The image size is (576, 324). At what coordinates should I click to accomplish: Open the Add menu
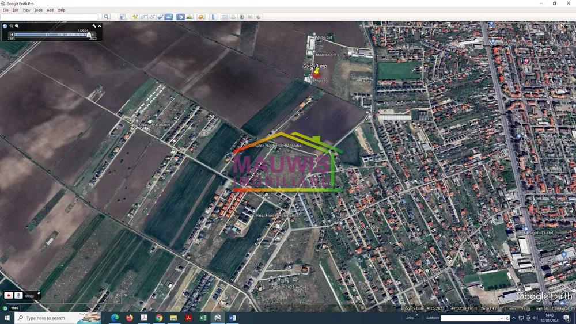[50, 10]
